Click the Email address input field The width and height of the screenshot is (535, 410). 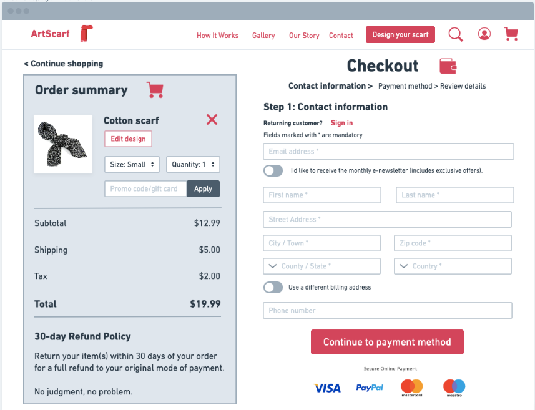389,152
